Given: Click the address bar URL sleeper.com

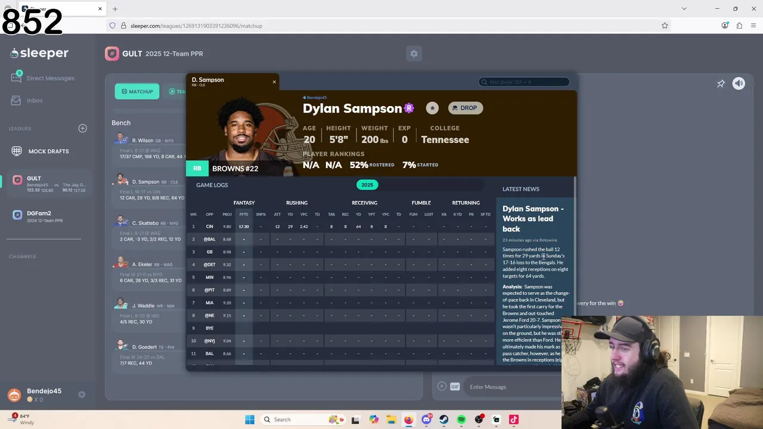Looking at the screenshot, I should 196,26.
